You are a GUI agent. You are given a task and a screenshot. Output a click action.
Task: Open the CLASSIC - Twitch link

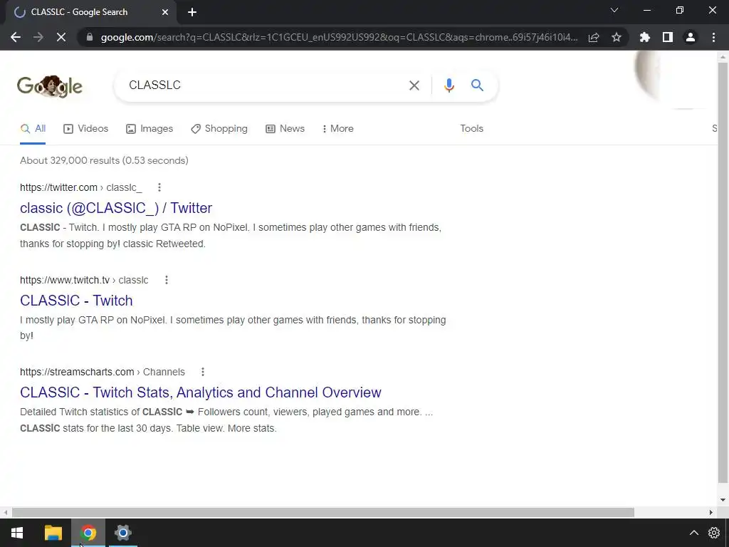click(x=76, y=301)
